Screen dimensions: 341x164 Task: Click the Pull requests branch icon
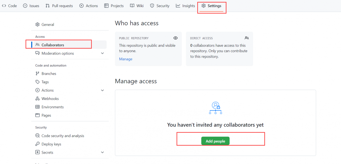48,6
